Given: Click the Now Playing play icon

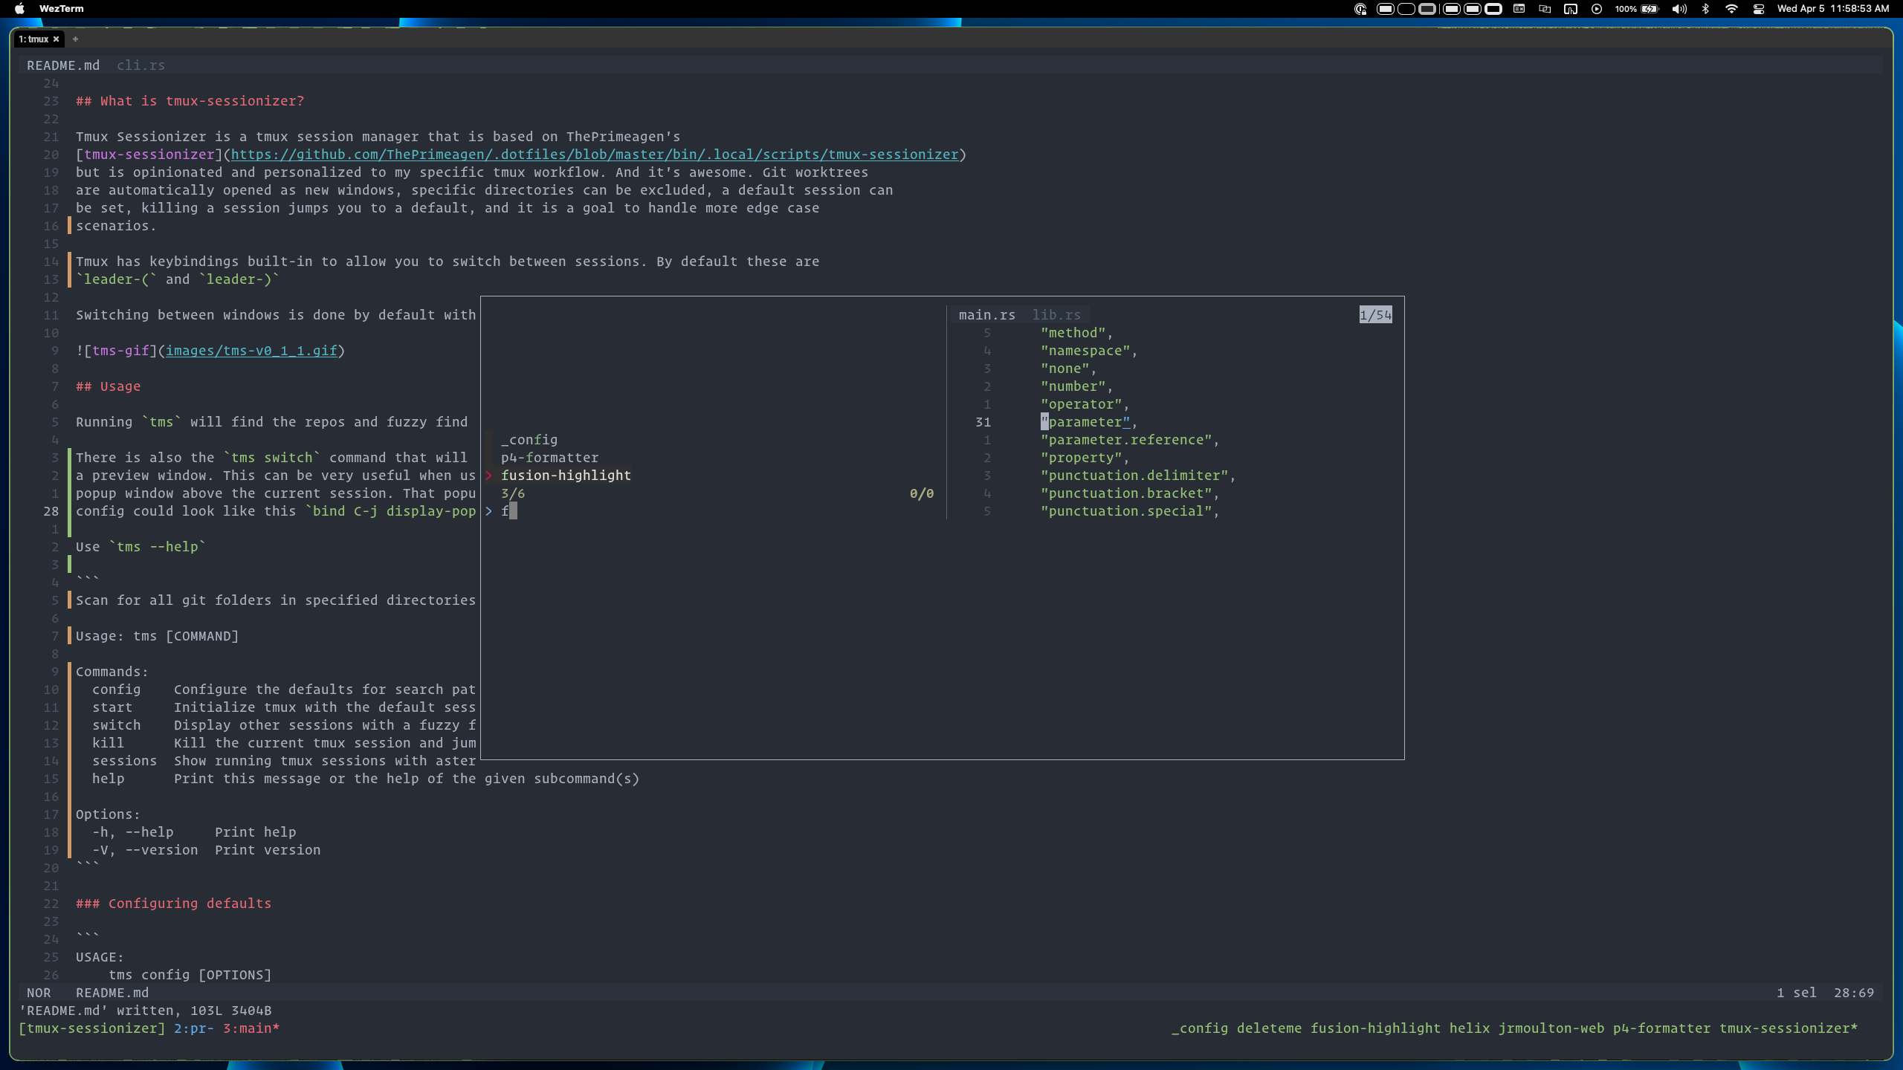Looking at the screenshot, I should (x=1596, y=9).
